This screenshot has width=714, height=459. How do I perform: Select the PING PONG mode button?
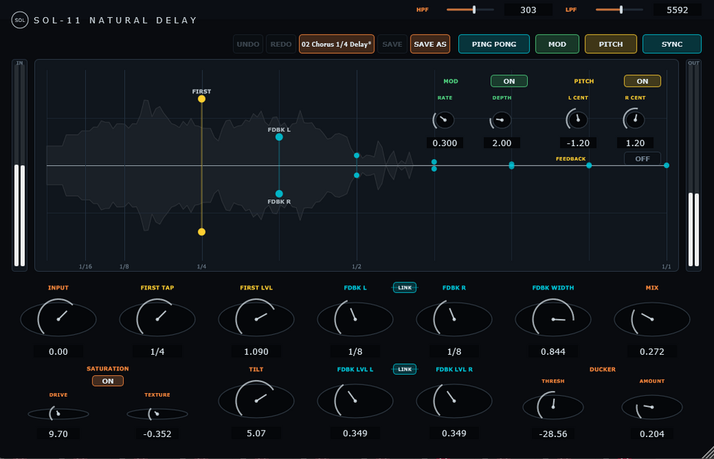click(x=494, y=44)
